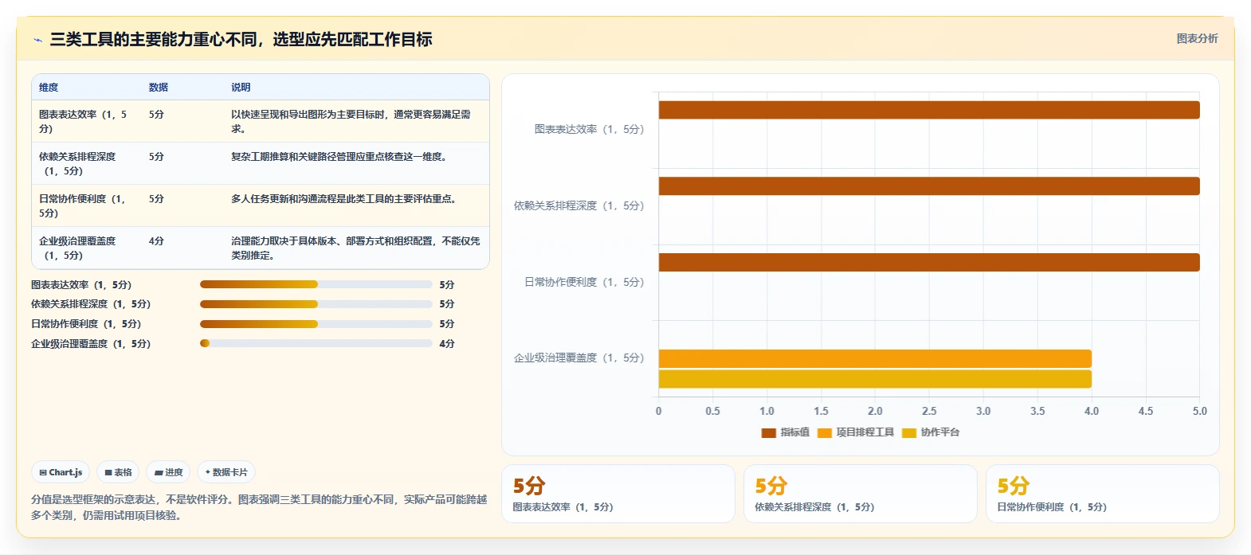Click the x-axis tick 0.5
The height and width of the screenshot is (555, 1251).
712,412
